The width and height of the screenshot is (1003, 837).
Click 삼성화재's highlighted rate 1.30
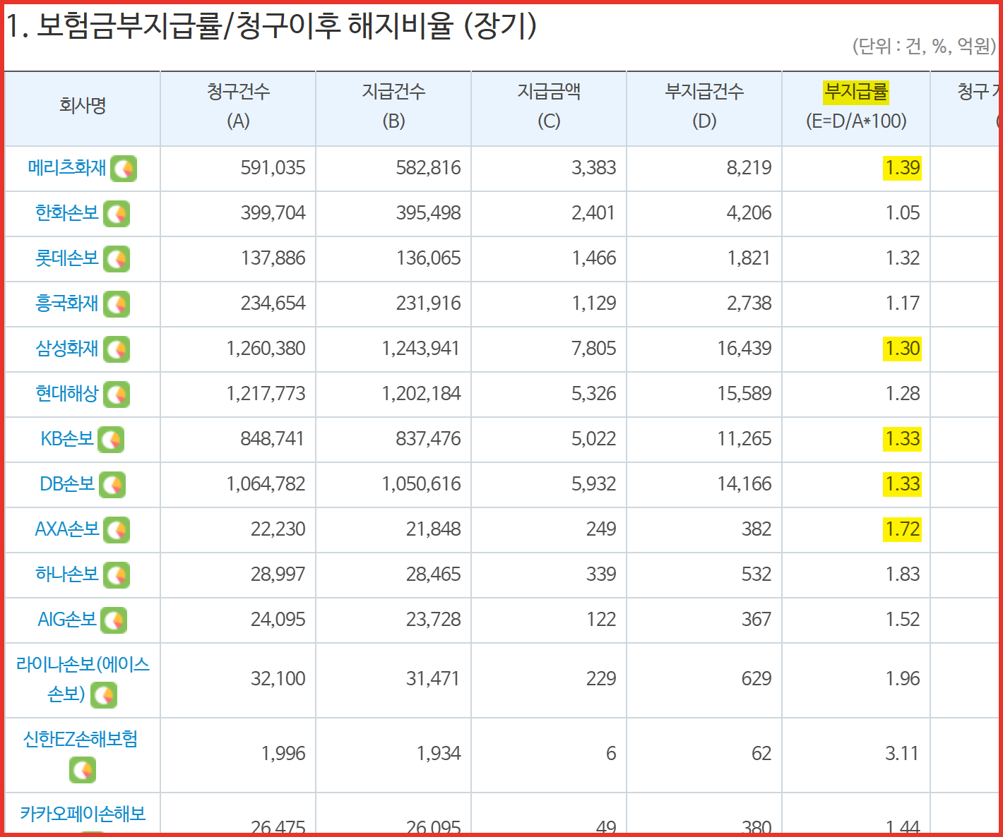click(x=902, y=349)
